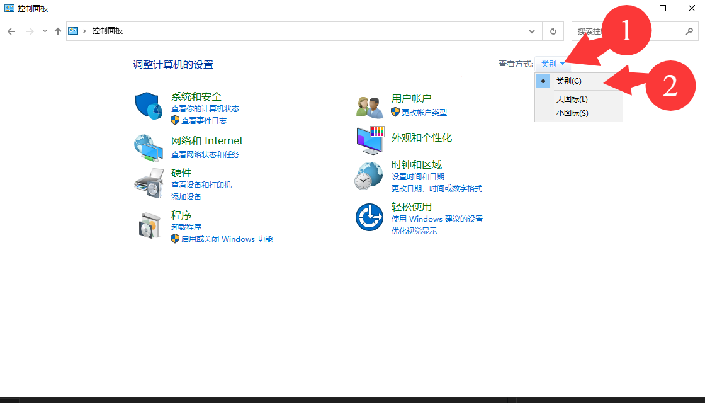The image size is (705, 403).
Task: Click the refresh button in address bar
Action: point(553,31)
